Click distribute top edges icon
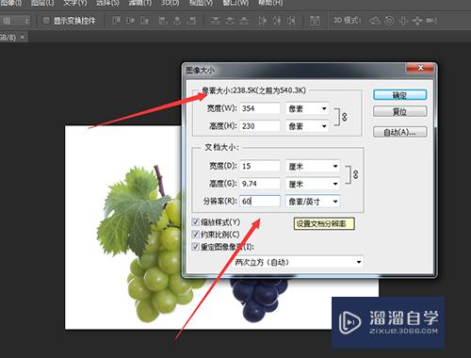This screenshot has width=471, height=358. point(215,21)
